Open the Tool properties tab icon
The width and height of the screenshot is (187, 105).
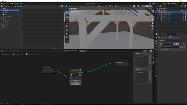[156, 38]
